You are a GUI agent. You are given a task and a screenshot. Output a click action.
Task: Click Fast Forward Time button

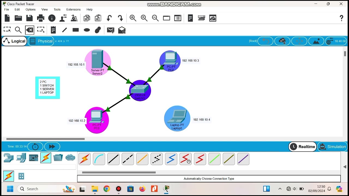(x=52, y=147)
